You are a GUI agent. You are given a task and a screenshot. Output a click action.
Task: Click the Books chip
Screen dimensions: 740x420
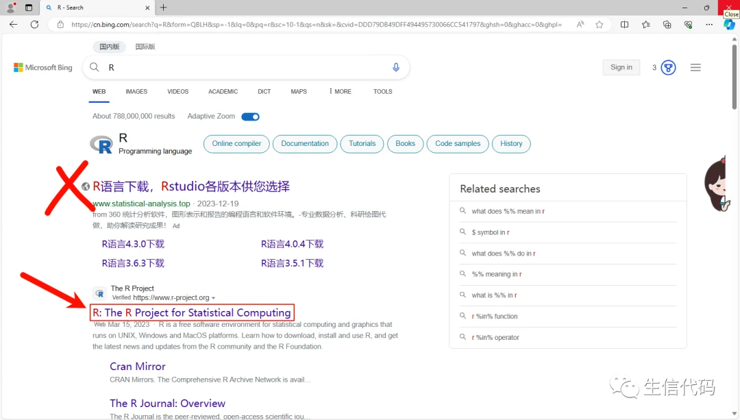pyautogui.click(x=406, y=143)
